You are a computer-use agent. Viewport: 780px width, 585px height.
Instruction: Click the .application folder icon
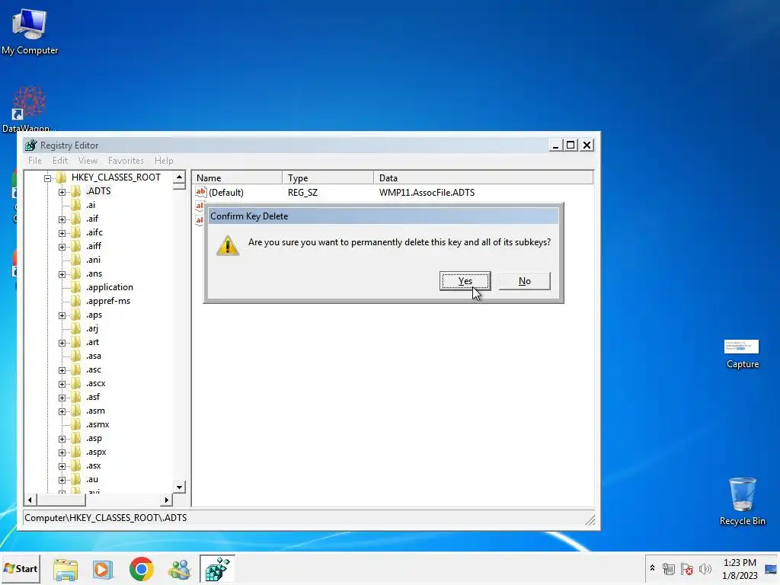(x=76, y=287)
